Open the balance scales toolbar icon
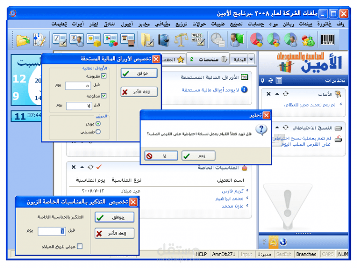Screen dimensions: 357x268 pos(181,40)
